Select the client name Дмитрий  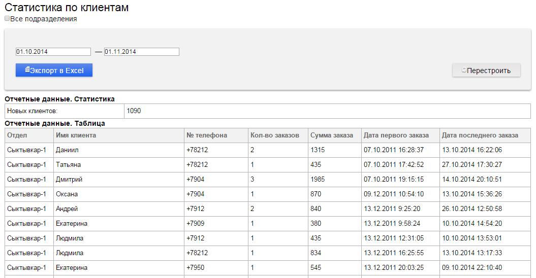(69, 179)
